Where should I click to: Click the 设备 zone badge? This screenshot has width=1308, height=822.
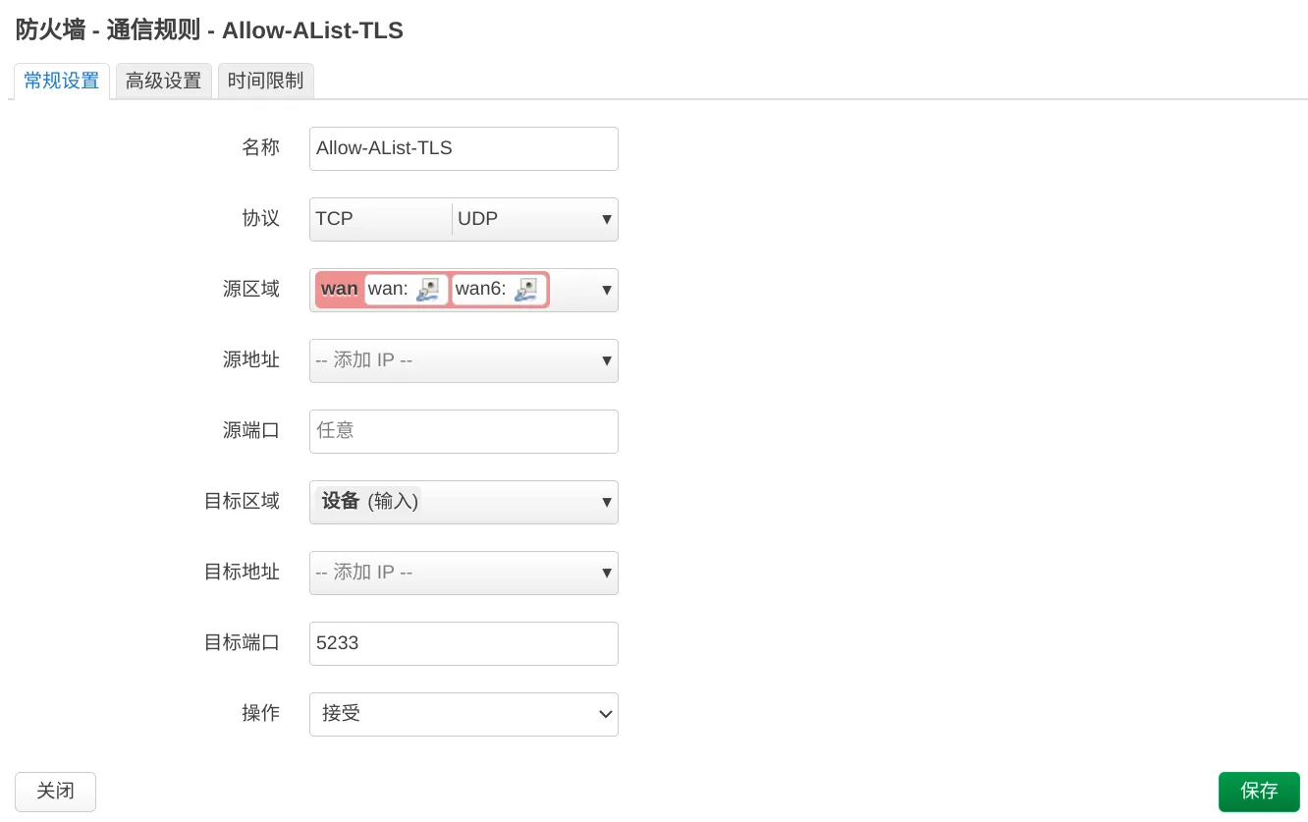point(369,501)
